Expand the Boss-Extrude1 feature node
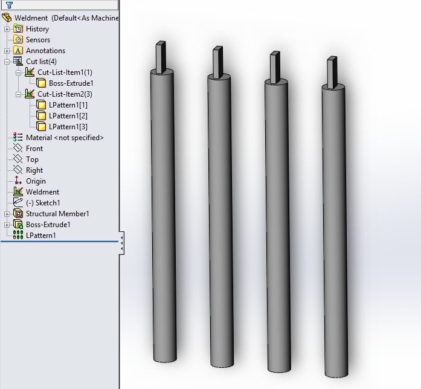The width and height of the screenshot is (421, 389). pos(7,225)
